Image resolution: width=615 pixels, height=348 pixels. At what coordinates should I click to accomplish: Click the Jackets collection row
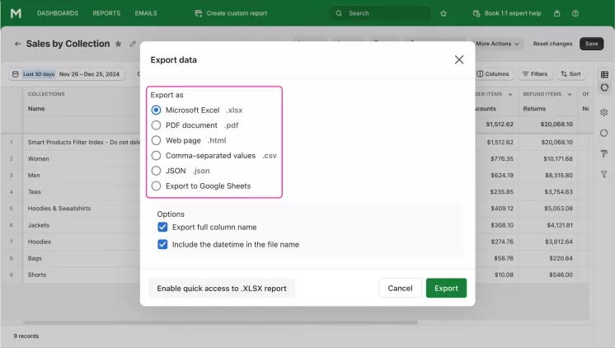(x=39, y=225)
